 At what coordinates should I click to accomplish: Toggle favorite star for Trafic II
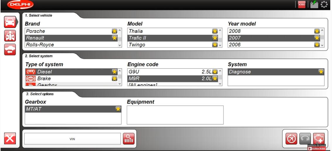(215, 38)
